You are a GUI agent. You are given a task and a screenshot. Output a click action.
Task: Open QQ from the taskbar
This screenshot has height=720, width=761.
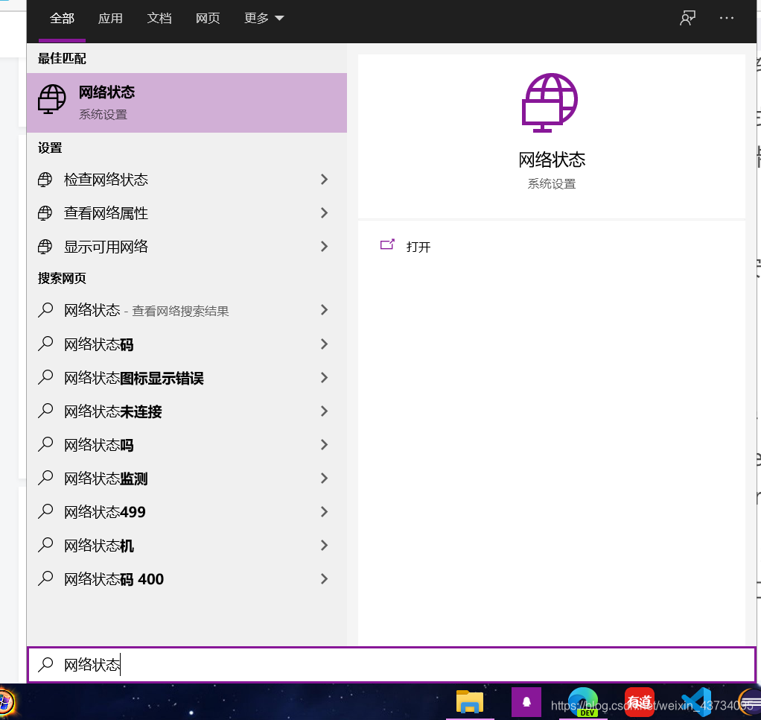click(x=527, y=702)
